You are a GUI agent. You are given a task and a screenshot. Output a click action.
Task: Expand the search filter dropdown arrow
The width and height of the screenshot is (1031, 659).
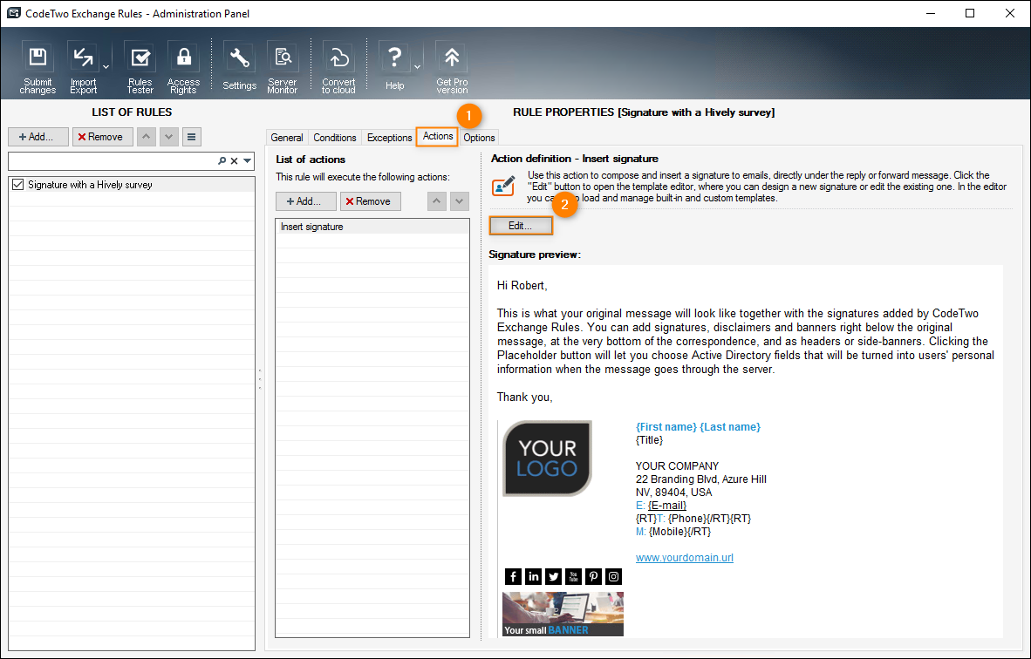point(247,160)
